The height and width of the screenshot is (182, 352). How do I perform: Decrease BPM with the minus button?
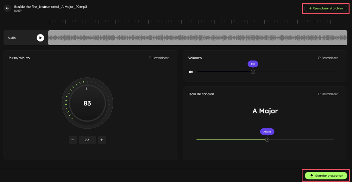pos(73,140)
